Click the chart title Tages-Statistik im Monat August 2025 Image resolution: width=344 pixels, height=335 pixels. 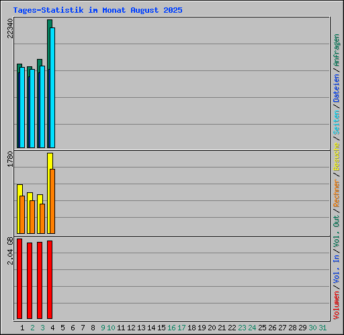pyautogui.click(x=97, y=10)
